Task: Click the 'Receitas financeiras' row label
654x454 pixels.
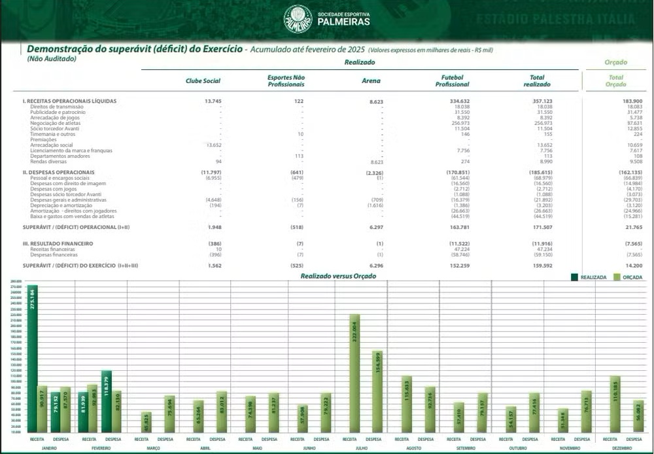Action: click(x=52, y=249)
